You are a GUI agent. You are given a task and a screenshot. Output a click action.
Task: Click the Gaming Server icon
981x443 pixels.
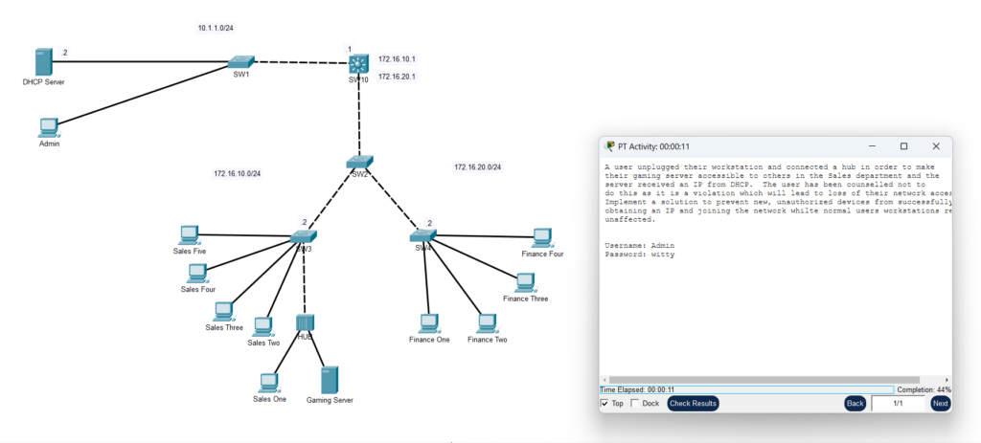coord(330,379)
